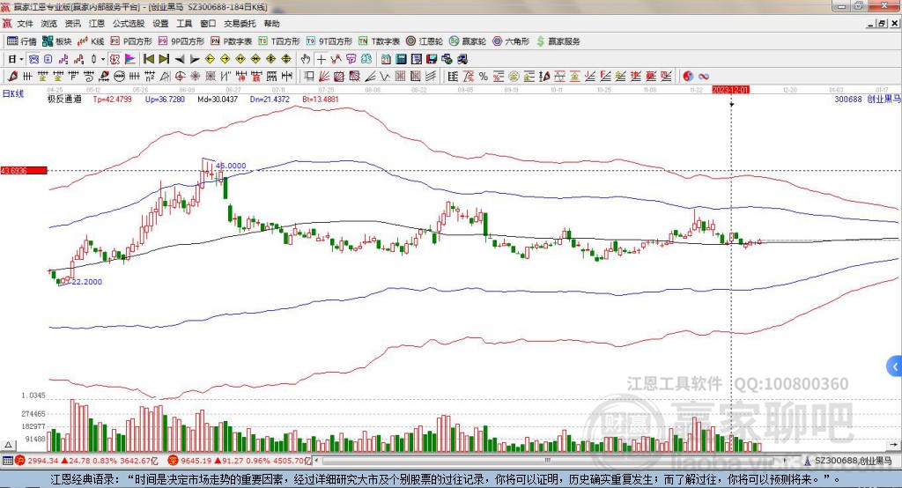Open the 窗口 menu
The image size is (902, 488).
point(208,24)
